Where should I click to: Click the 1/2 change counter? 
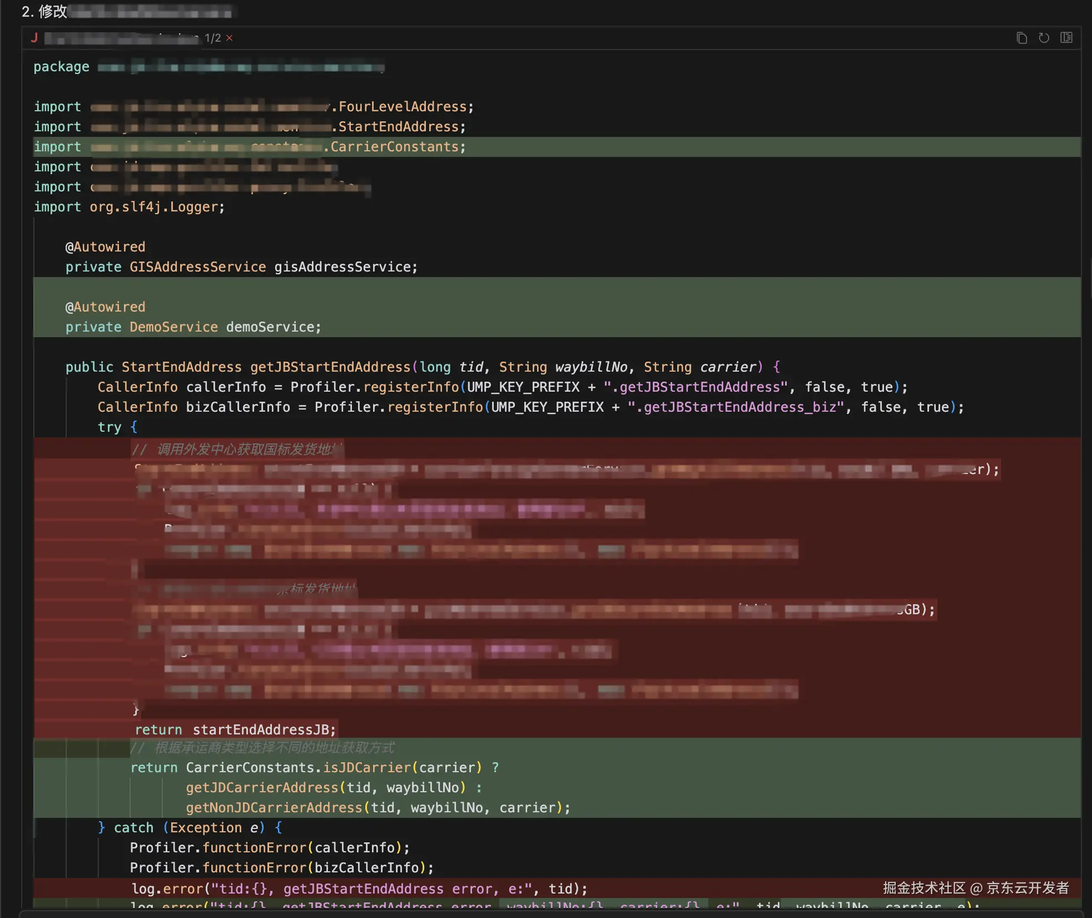coord(212,38)
